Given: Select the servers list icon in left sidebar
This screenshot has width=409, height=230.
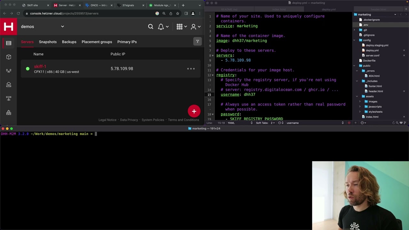Looking at the screenshot, I should (9, 43).
